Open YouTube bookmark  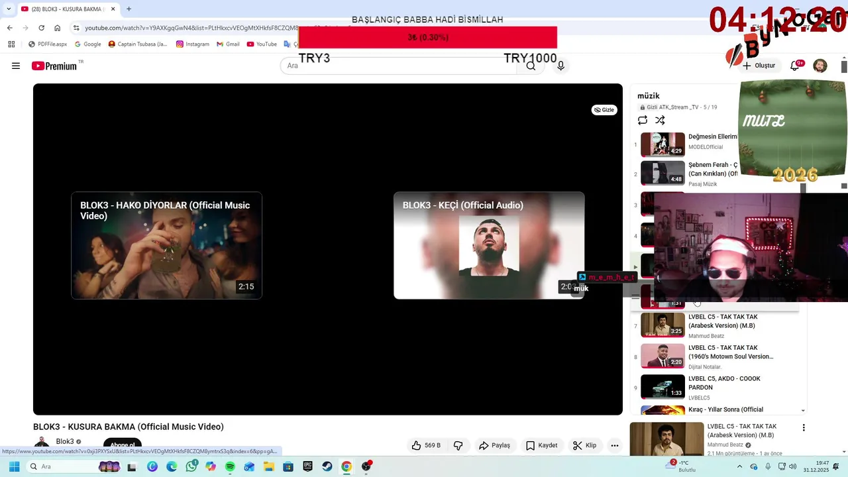[x=262, y=44]
